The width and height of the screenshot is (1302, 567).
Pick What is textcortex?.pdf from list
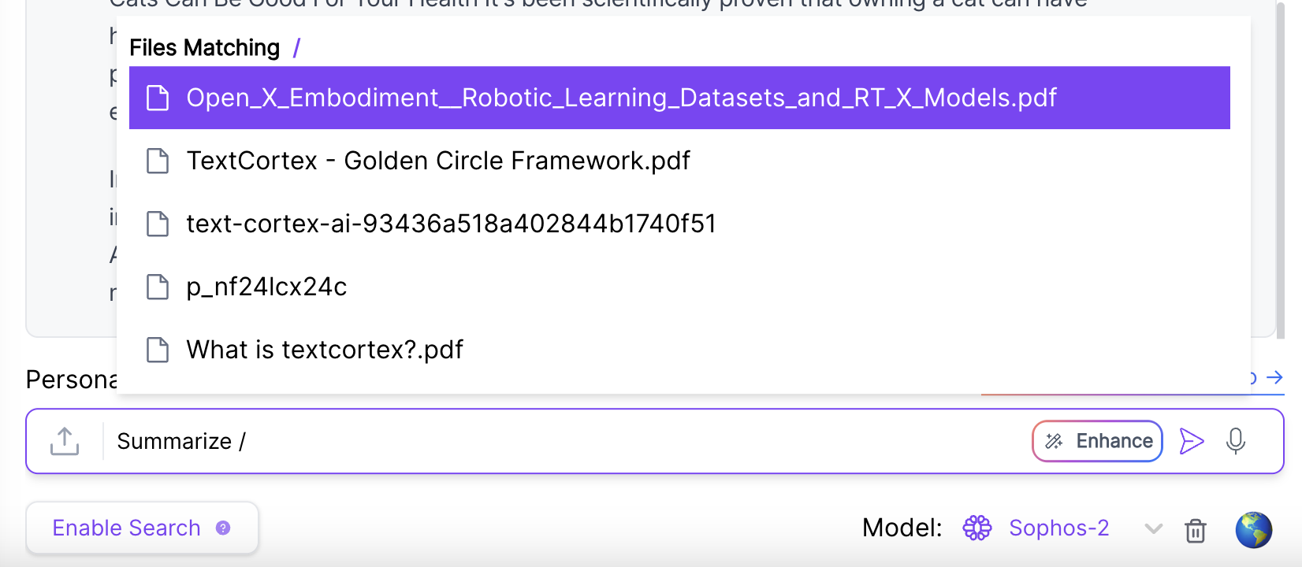click(679, 350)
